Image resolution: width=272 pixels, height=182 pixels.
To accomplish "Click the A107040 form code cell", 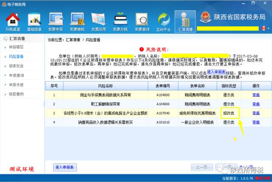I will [x=163, y=113].
